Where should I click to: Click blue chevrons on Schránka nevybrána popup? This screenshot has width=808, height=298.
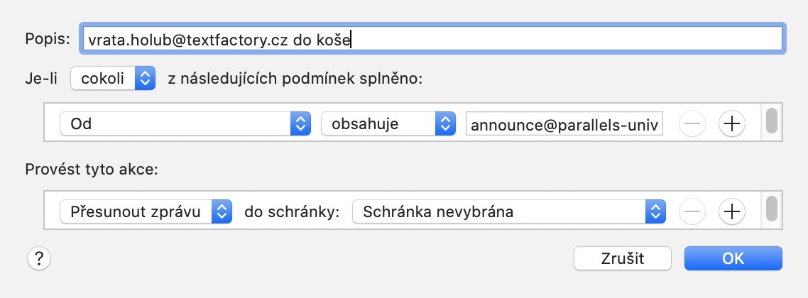[x=655, y=211]
